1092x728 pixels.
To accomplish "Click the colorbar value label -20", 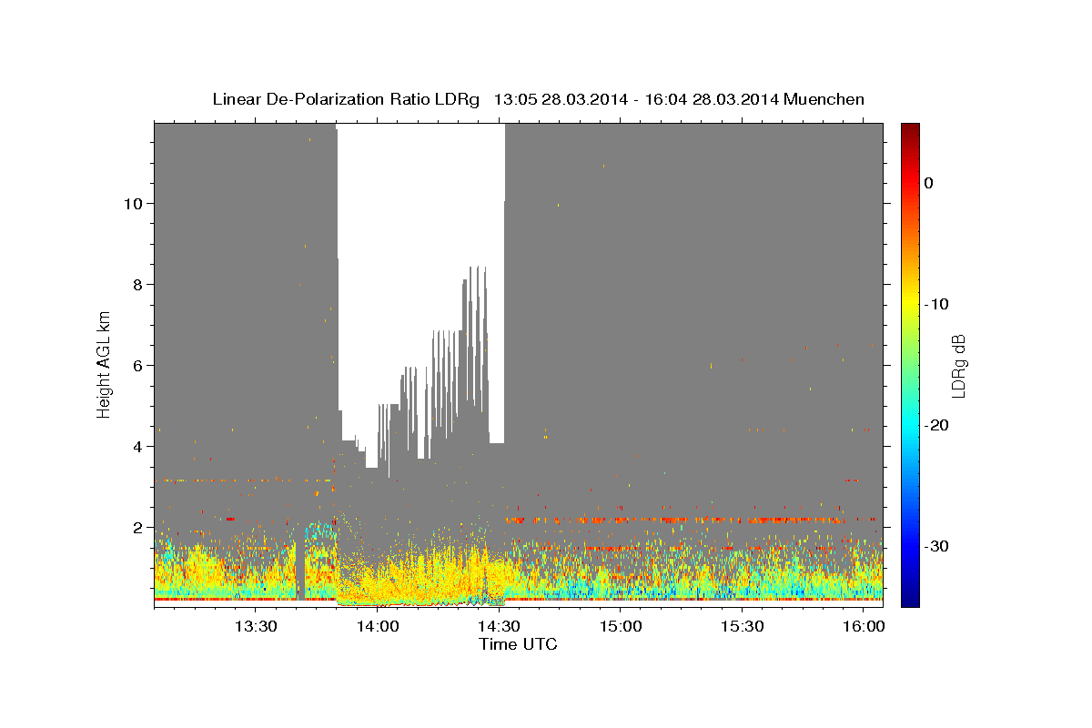I will pyautogui.click(x=937, y=425).
